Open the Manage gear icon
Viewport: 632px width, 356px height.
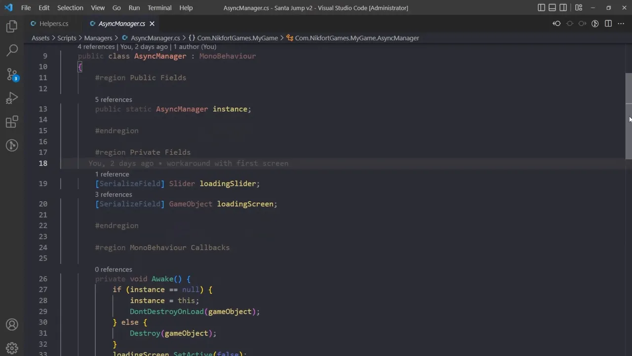coord(12,348)
